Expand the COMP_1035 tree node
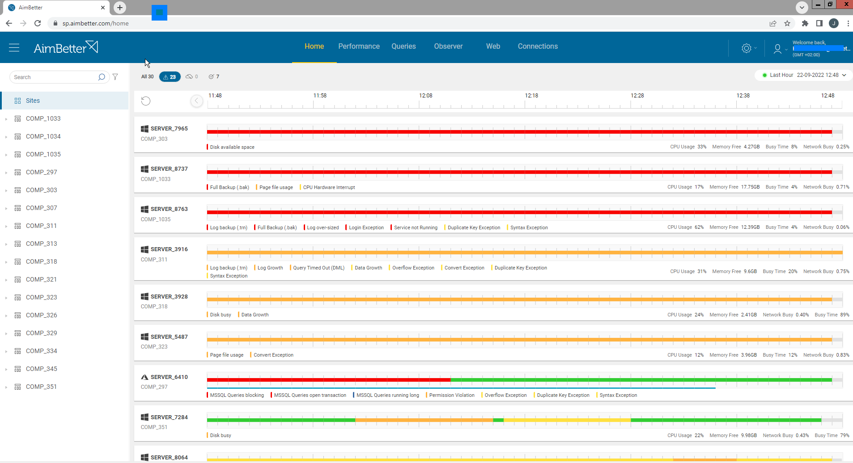Viewport: 853px width, 463px height. click(x=6, y=155)
